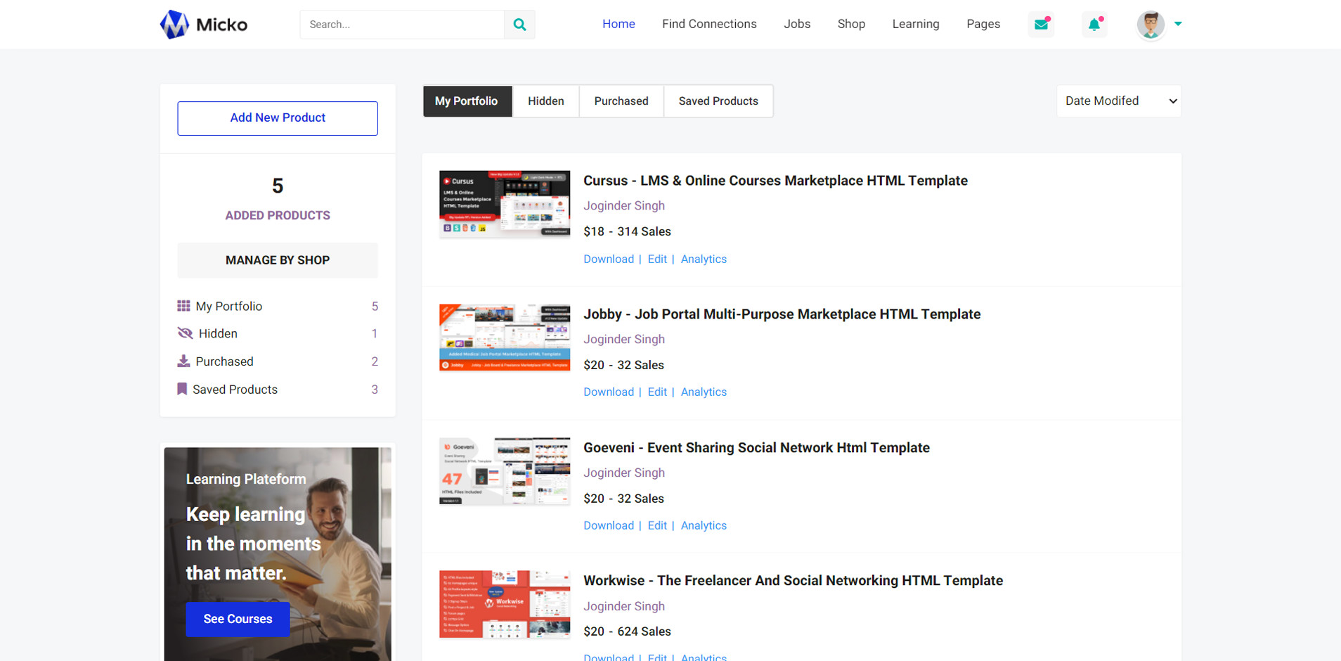Click the Purchased download icon in sidebar

click(183, 361)
